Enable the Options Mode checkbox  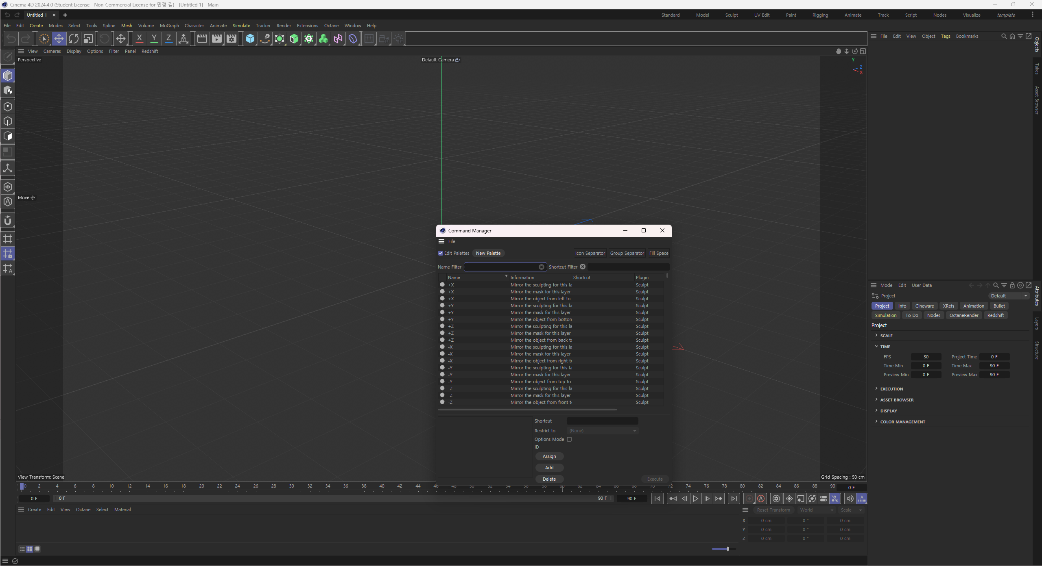569,439
